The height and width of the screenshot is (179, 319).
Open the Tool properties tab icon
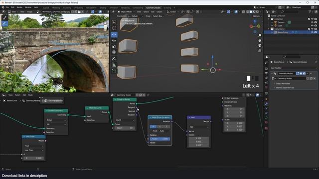pos(266,63)
